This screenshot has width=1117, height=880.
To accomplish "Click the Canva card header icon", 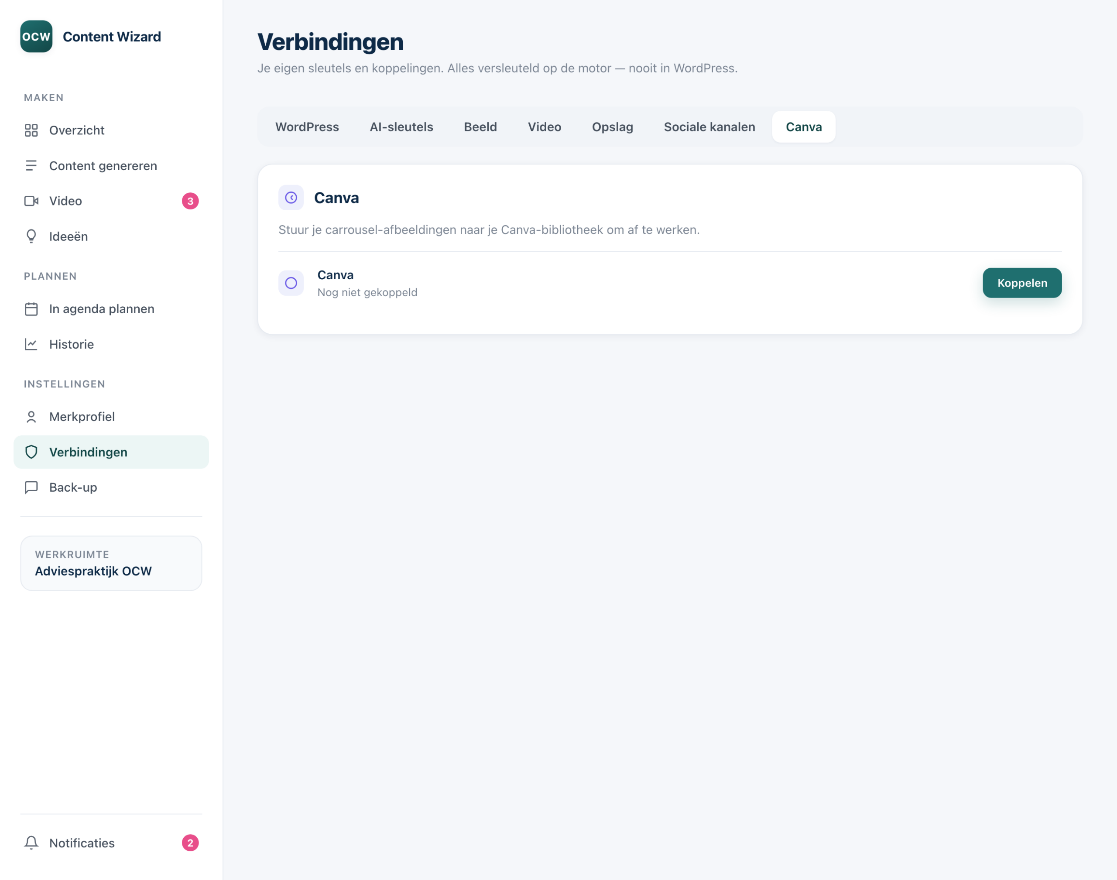I will [x=291, y=198].
